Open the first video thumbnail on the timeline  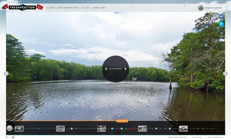click(19, 129)
